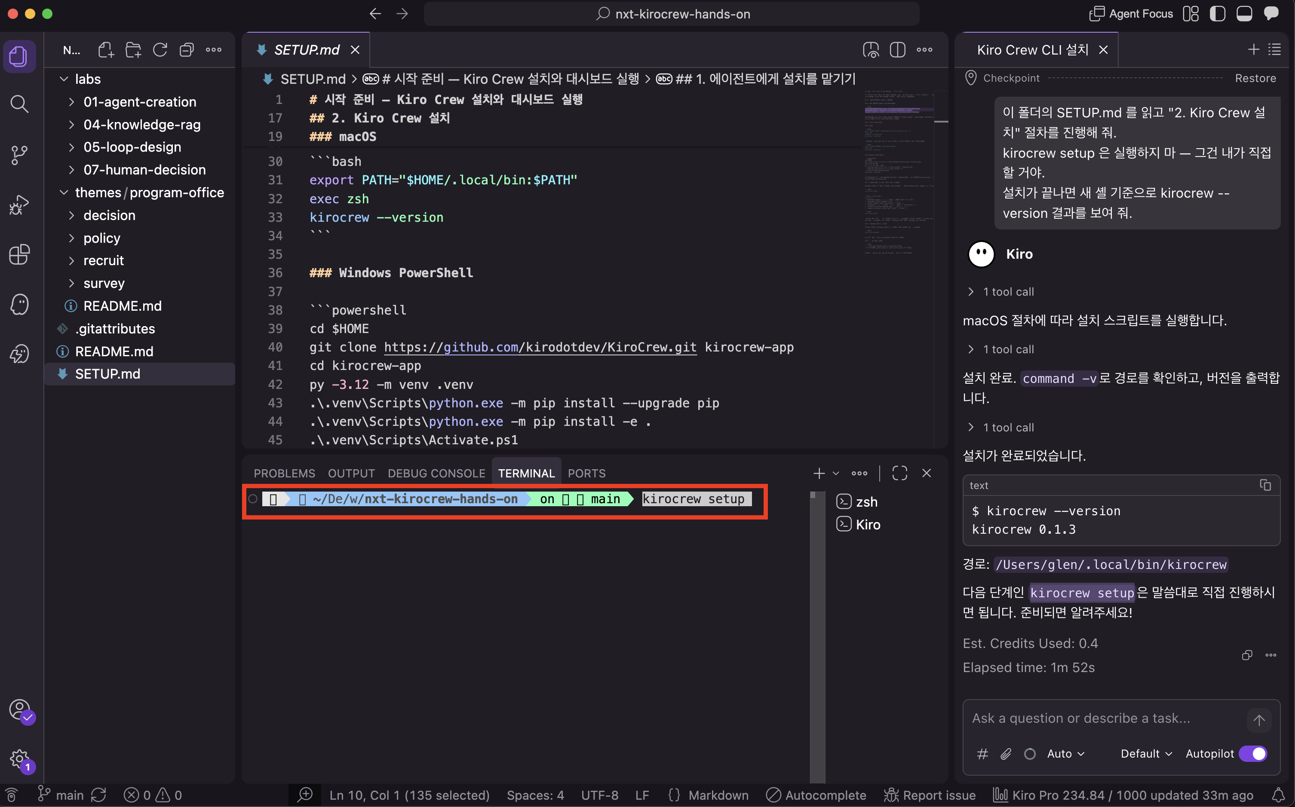Add context with the hash icon
The image size is (1295, 807).
982,754
